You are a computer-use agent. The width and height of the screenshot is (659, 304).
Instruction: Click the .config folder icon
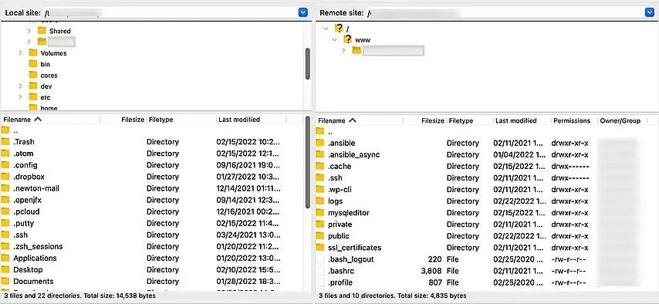(5, 165)
